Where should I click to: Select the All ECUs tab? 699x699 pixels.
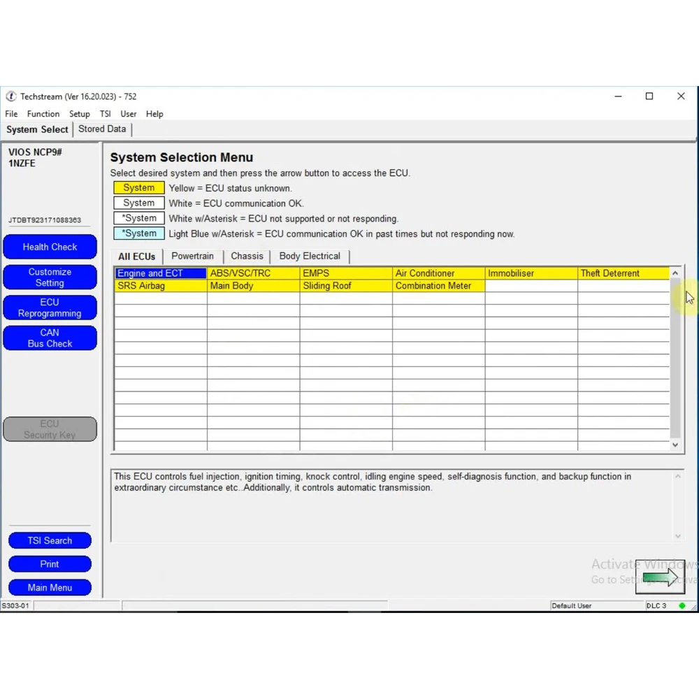click(136, 257)
